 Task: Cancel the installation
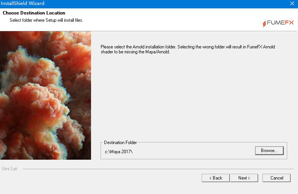(x=277, y=178)
